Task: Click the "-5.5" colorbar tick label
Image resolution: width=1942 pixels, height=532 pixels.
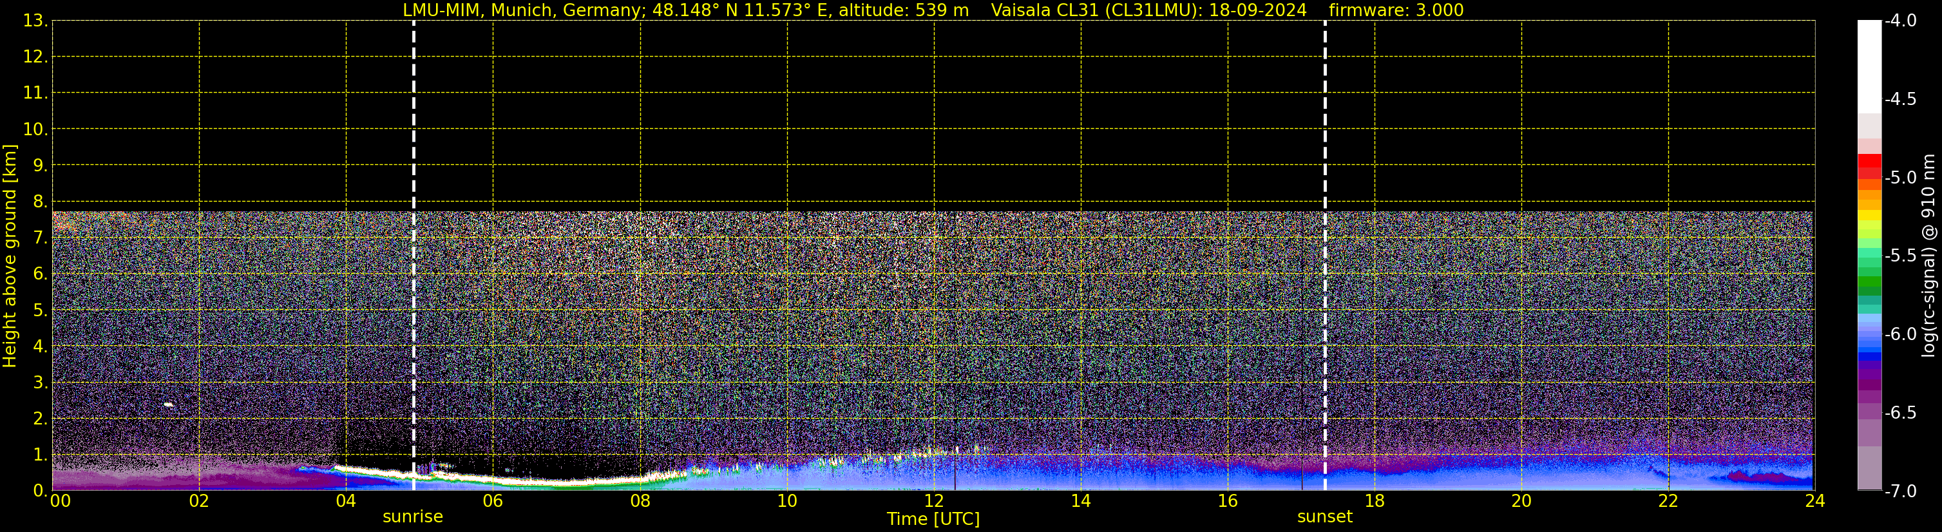Action: tap(1899, 256)
